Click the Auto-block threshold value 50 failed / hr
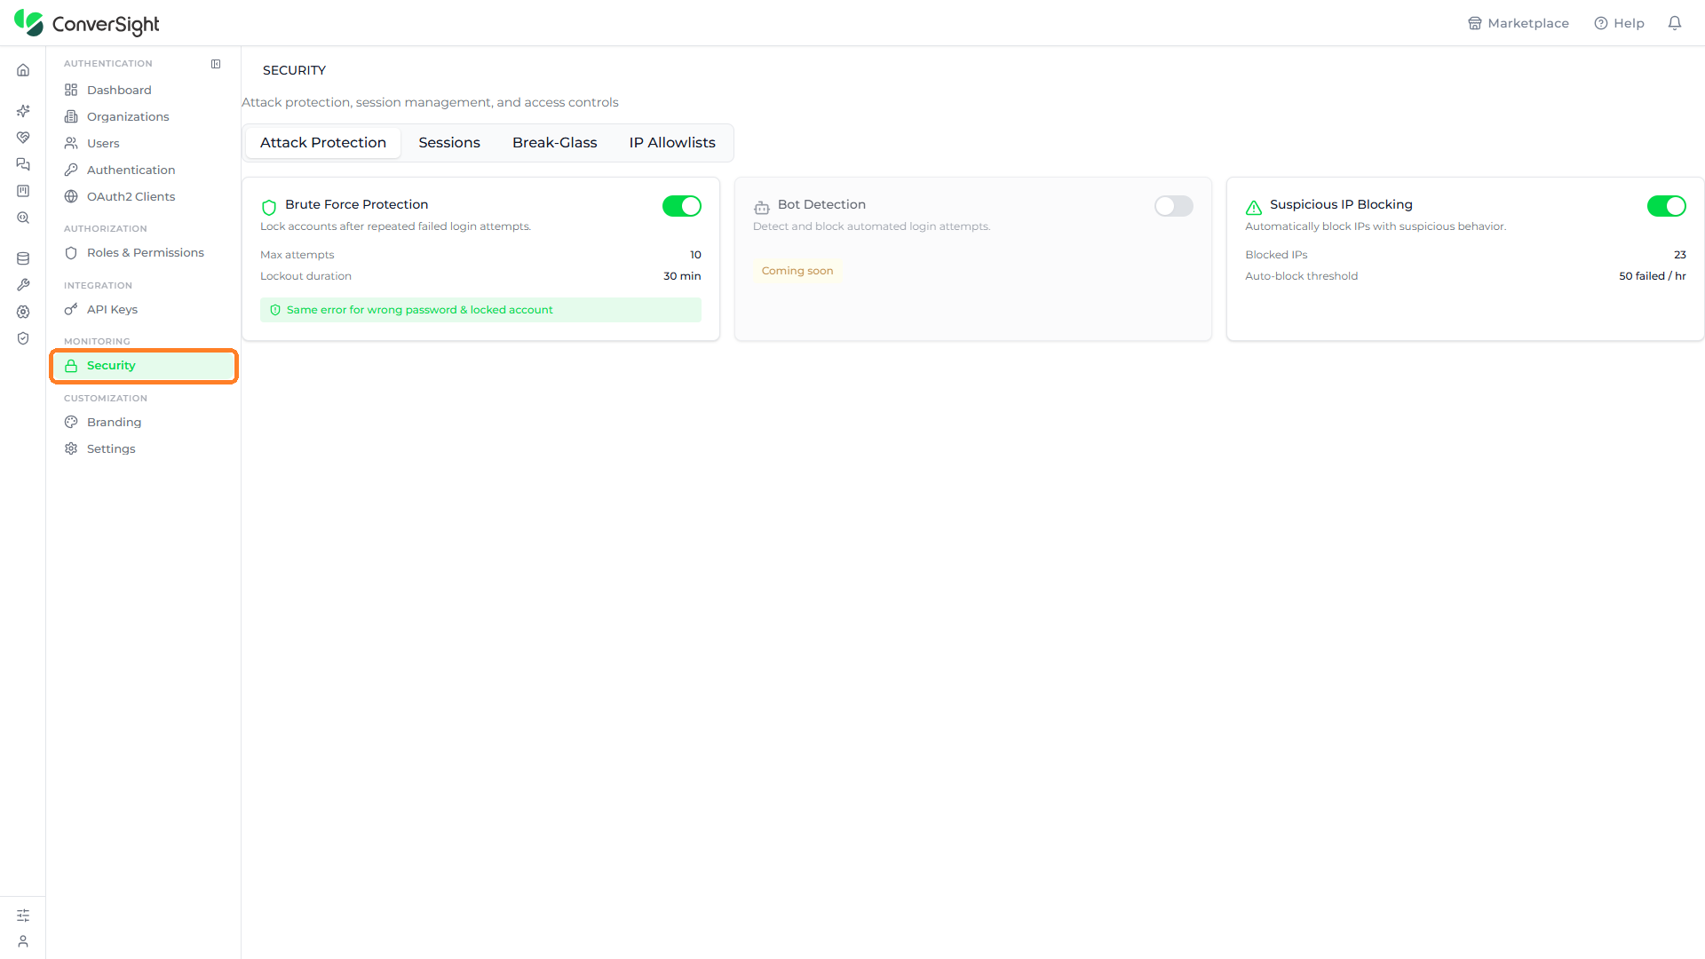Image resolution: width=1705 pixels, height=959 pixels. (x=1652, y=276)
